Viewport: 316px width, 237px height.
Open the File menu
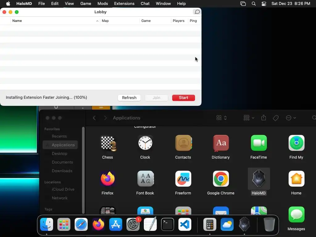coord(42,4)
